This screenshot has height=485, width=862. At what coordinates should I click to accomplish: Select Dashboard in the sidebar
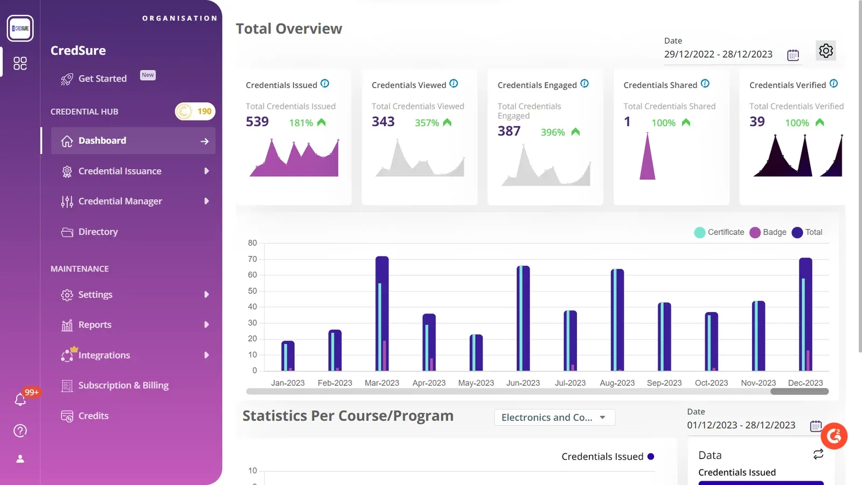click(133, 141)
